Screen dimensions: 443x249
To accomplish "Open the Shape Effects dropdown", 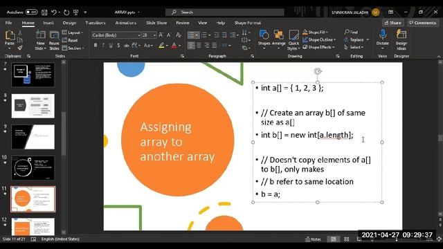I will tap(318, 47).
